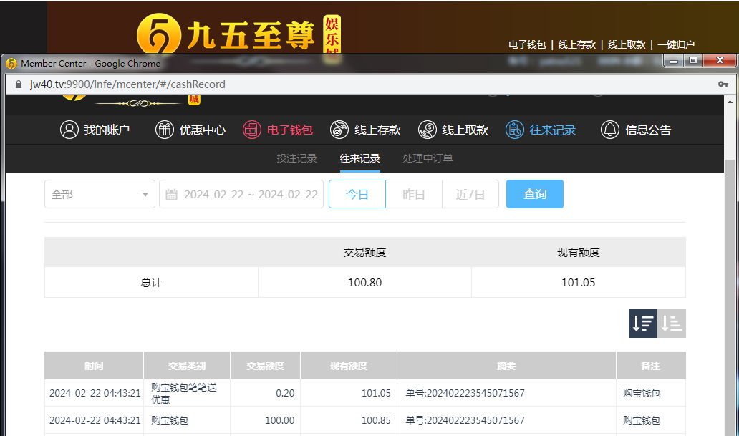Select the 近7日 filter button
Image resolution: width=739 pixels, height=436 pixels.
pos(470,194)
